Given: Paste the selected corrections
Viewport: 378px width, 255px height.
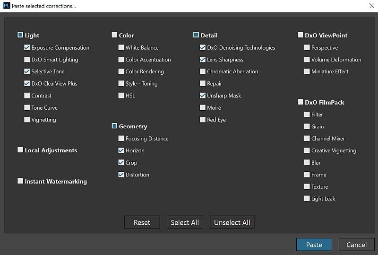Looking at the screenshot, I should [314, 245].
